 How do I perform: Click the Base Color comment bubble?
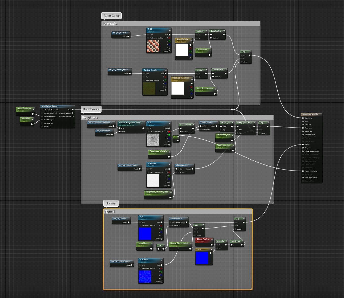[x=111, y=16]
